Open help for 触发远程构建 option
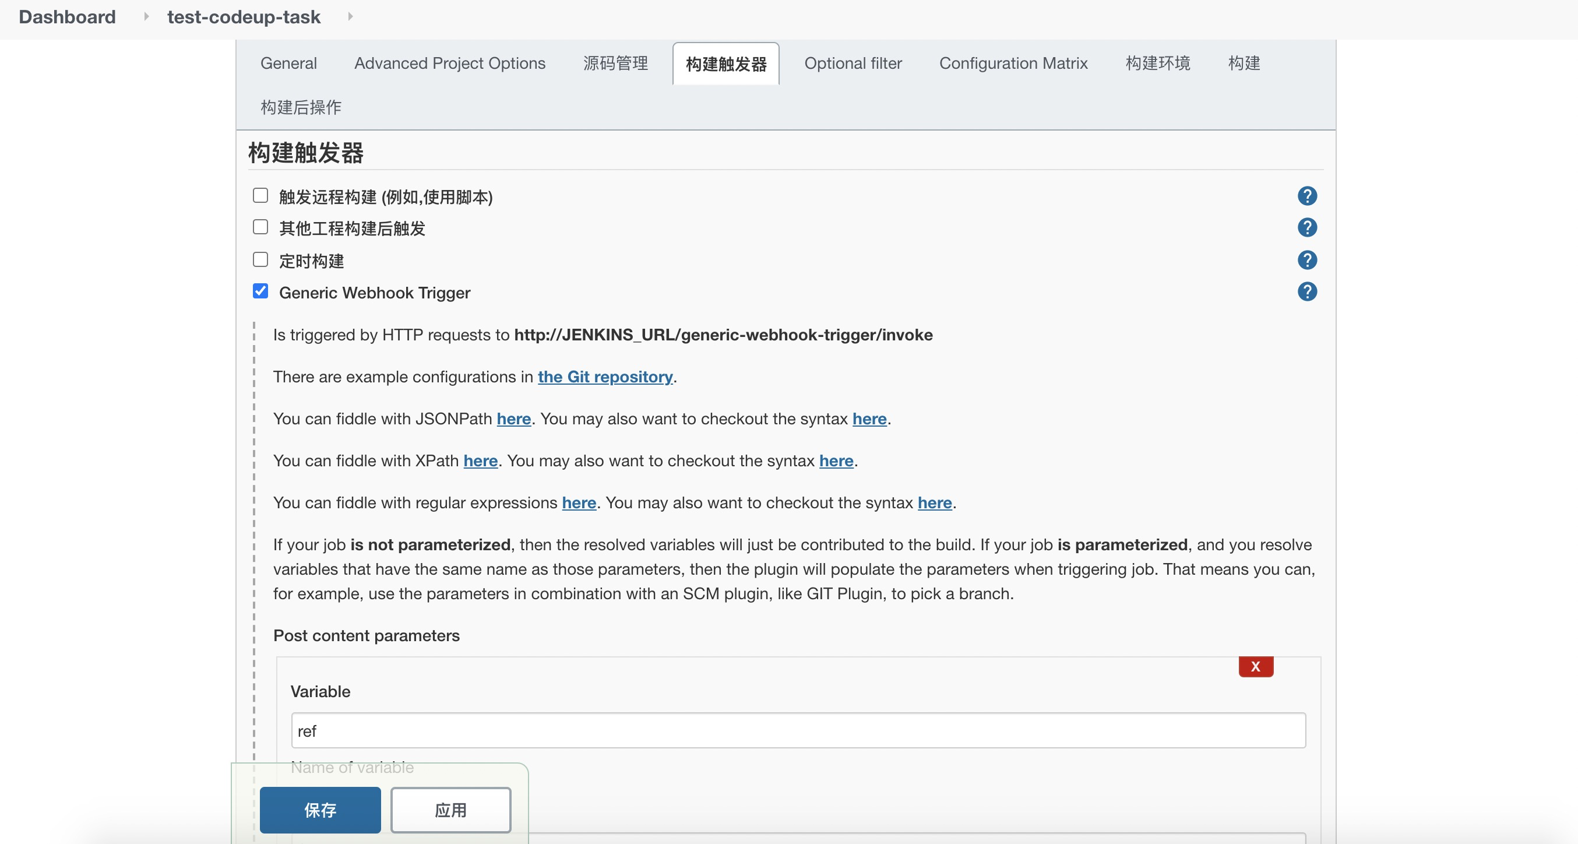1578x844 pixels. 1306,196
